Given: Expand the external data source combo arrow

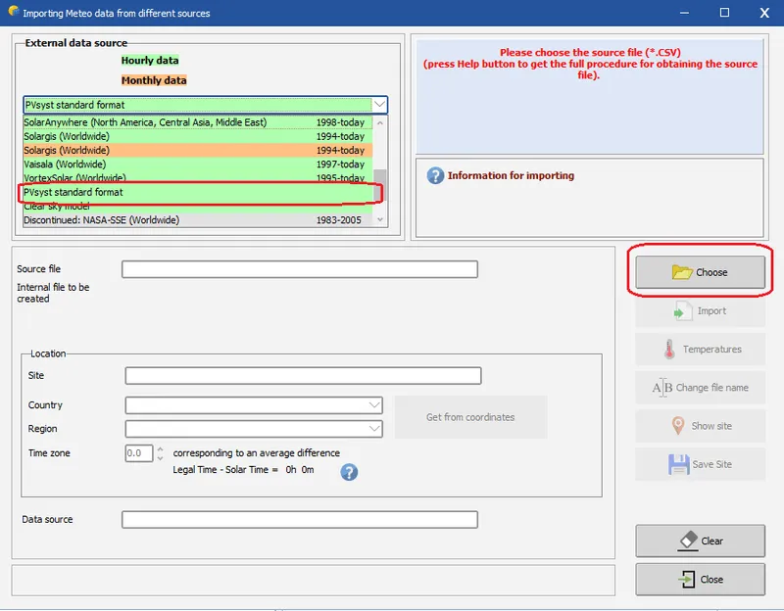Looking at the screenshot, I should [x=379, y=105].
